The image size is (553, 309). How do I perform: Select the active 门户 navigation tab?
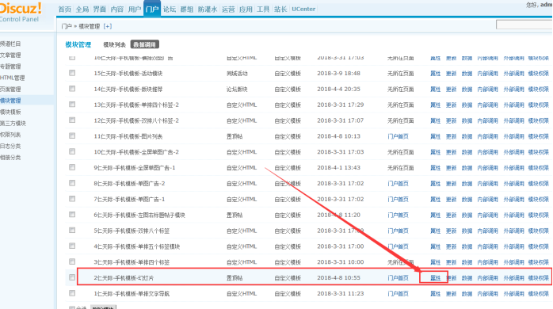click(x=152, y=9)
